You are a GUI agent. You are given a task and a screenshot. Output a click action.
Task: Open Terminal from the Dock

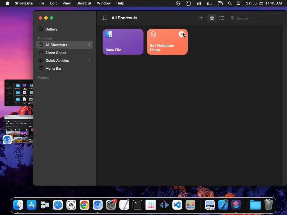(x=137, y=205)
